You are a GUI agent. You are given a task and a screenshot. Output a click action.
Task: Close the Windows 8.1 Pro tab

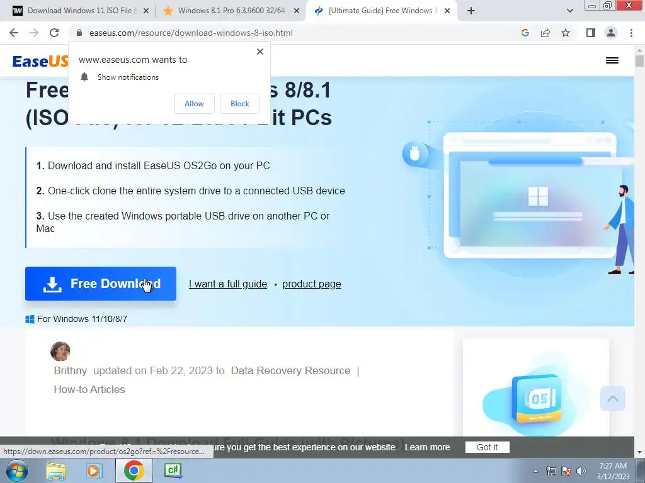click(296, 11)
